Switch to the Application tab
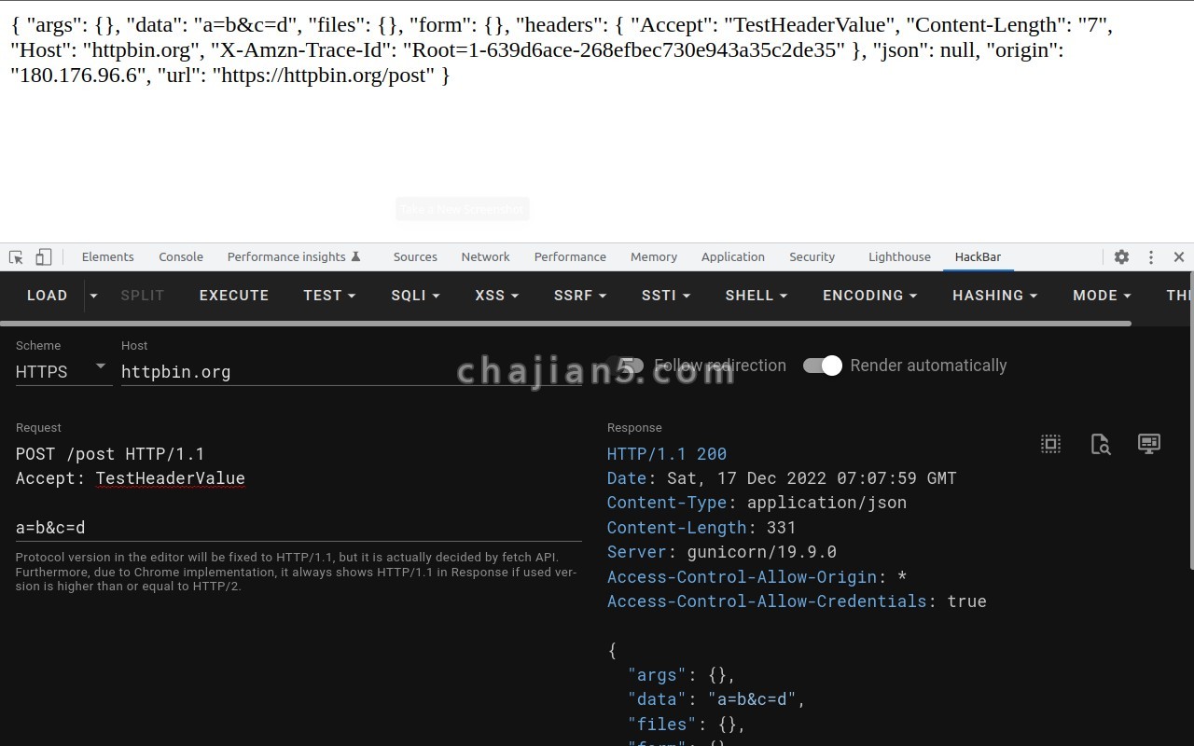Image resolution: width=1194 pixels, height=746 pixels. coord(733,257)
